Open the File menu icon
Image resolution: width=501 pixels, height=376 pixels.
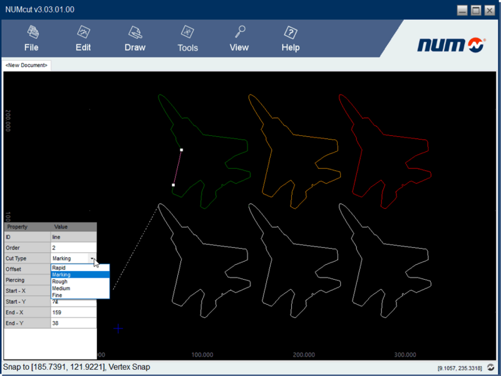click(x=31, y=32)
